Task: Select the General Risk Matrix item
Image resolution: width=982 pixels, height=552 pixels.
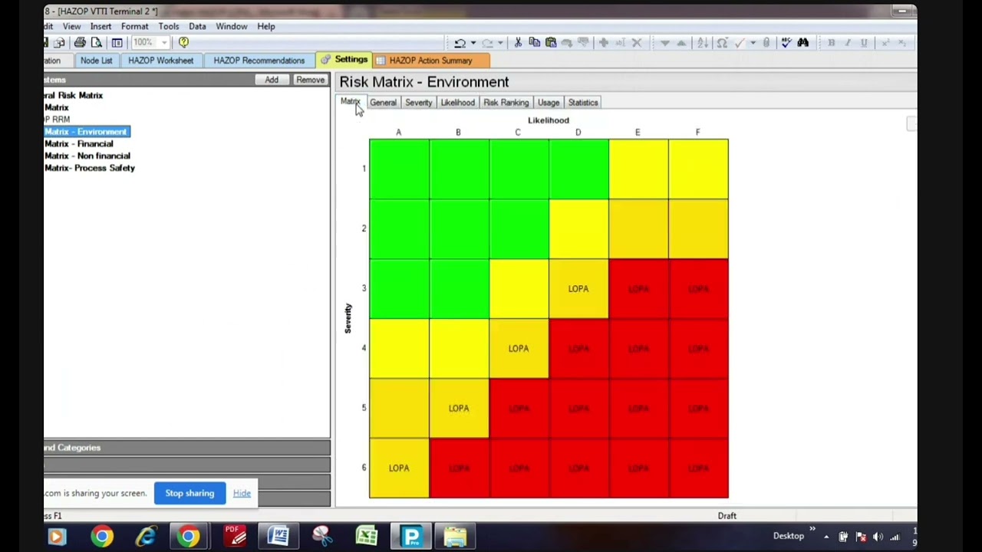Action: [73, 96]
